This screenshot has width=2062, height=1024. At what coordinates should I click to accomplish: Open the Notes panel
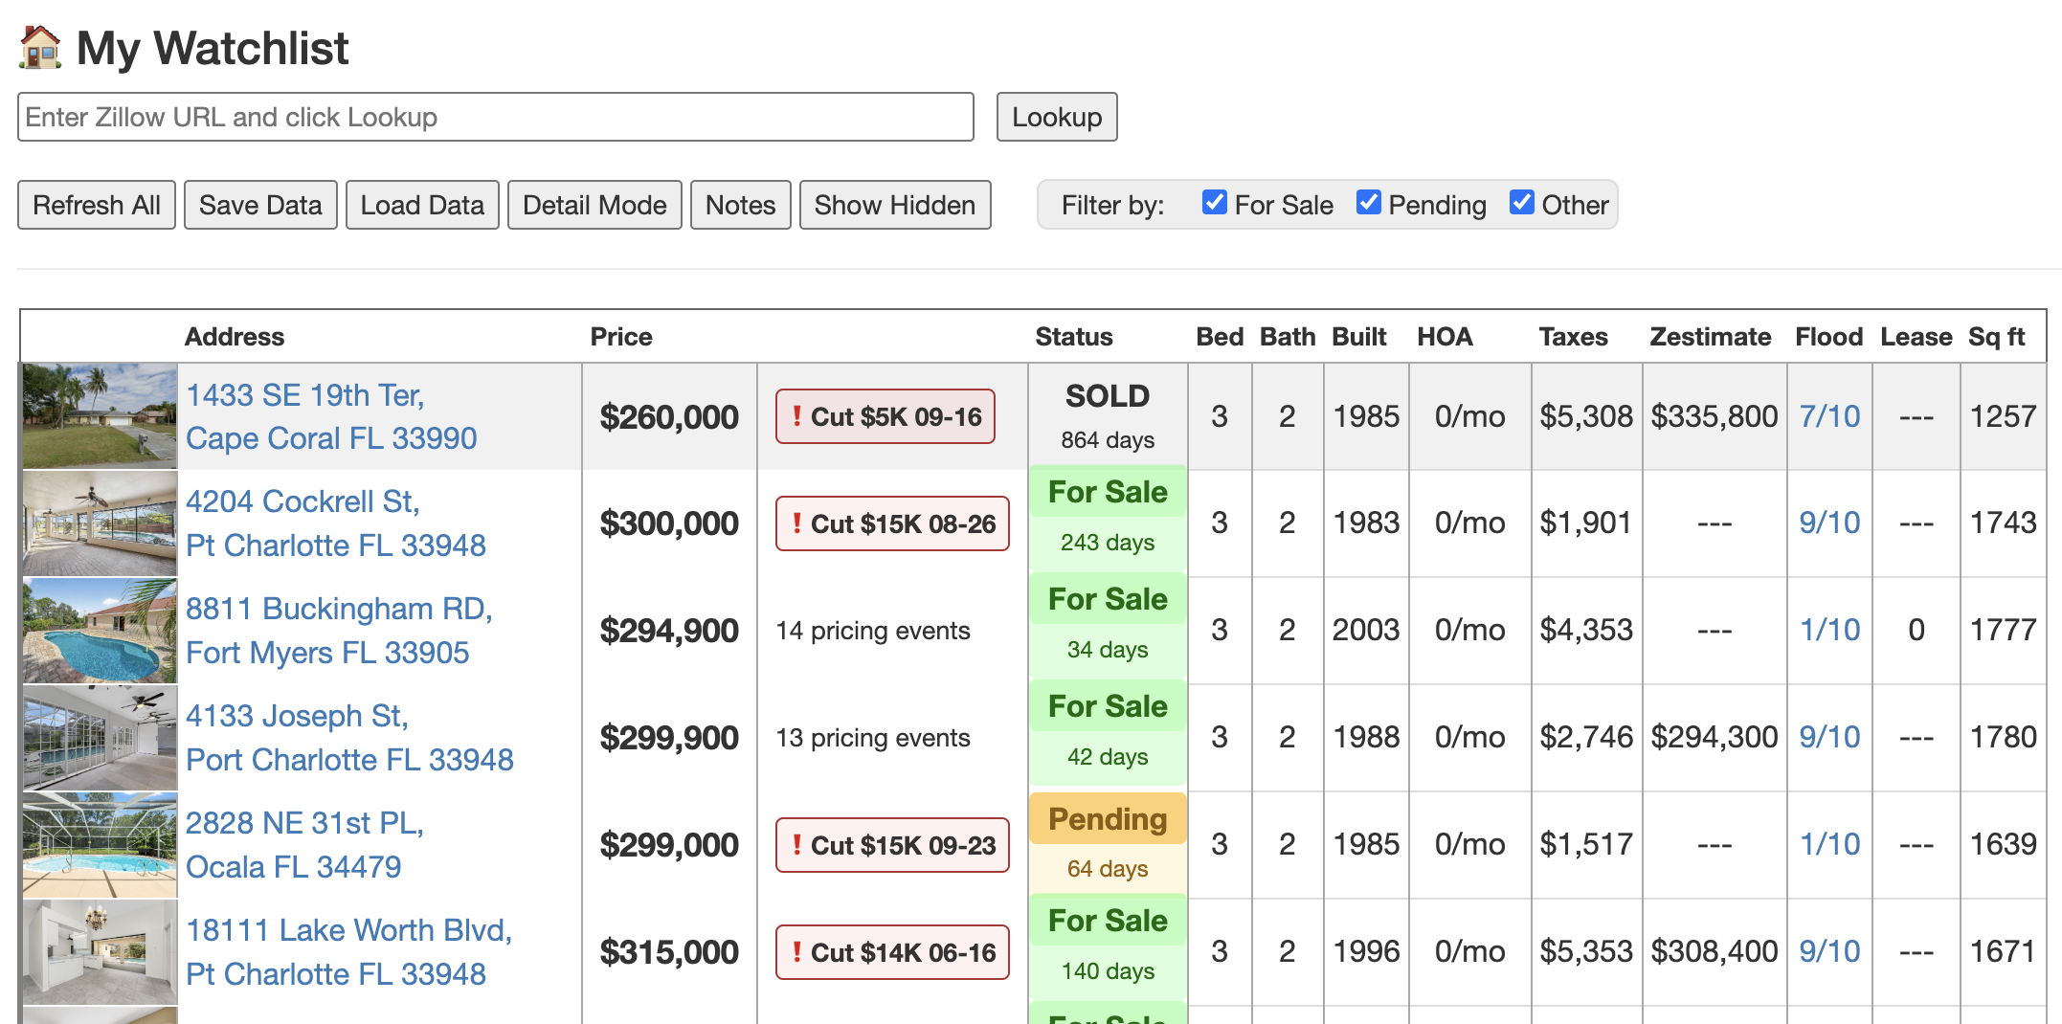tap(740, 205)
